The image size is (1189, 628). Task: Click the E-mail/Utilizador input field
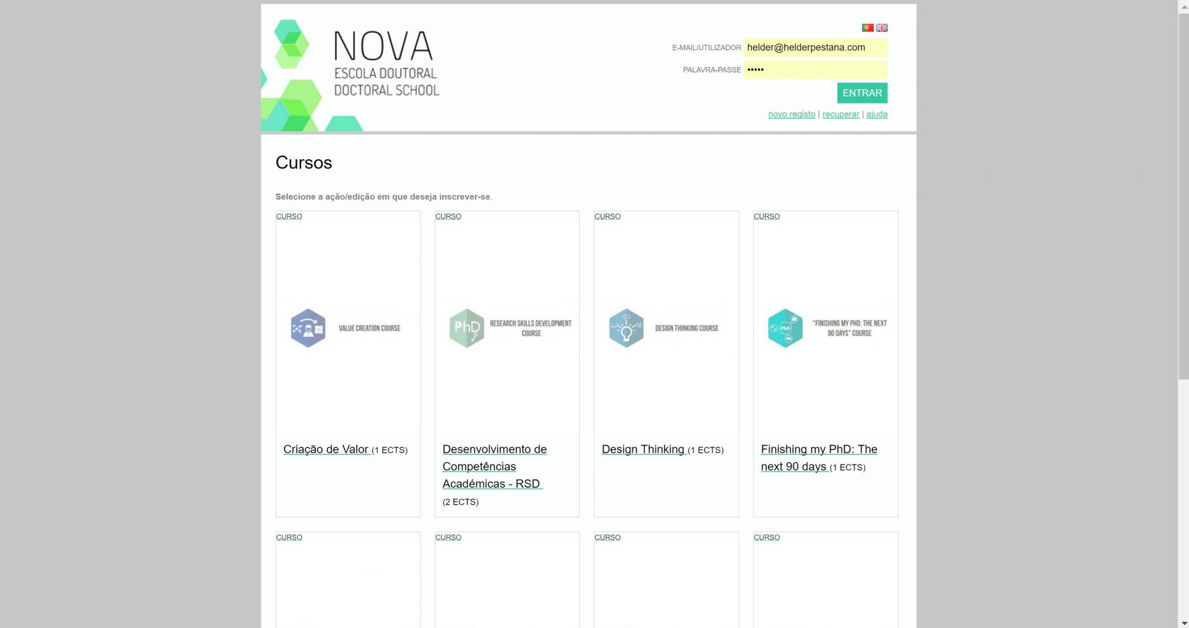[x=815, y=48]
